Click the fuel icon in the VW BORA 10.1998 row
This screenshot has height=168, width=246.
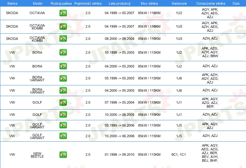pos(63,52)
